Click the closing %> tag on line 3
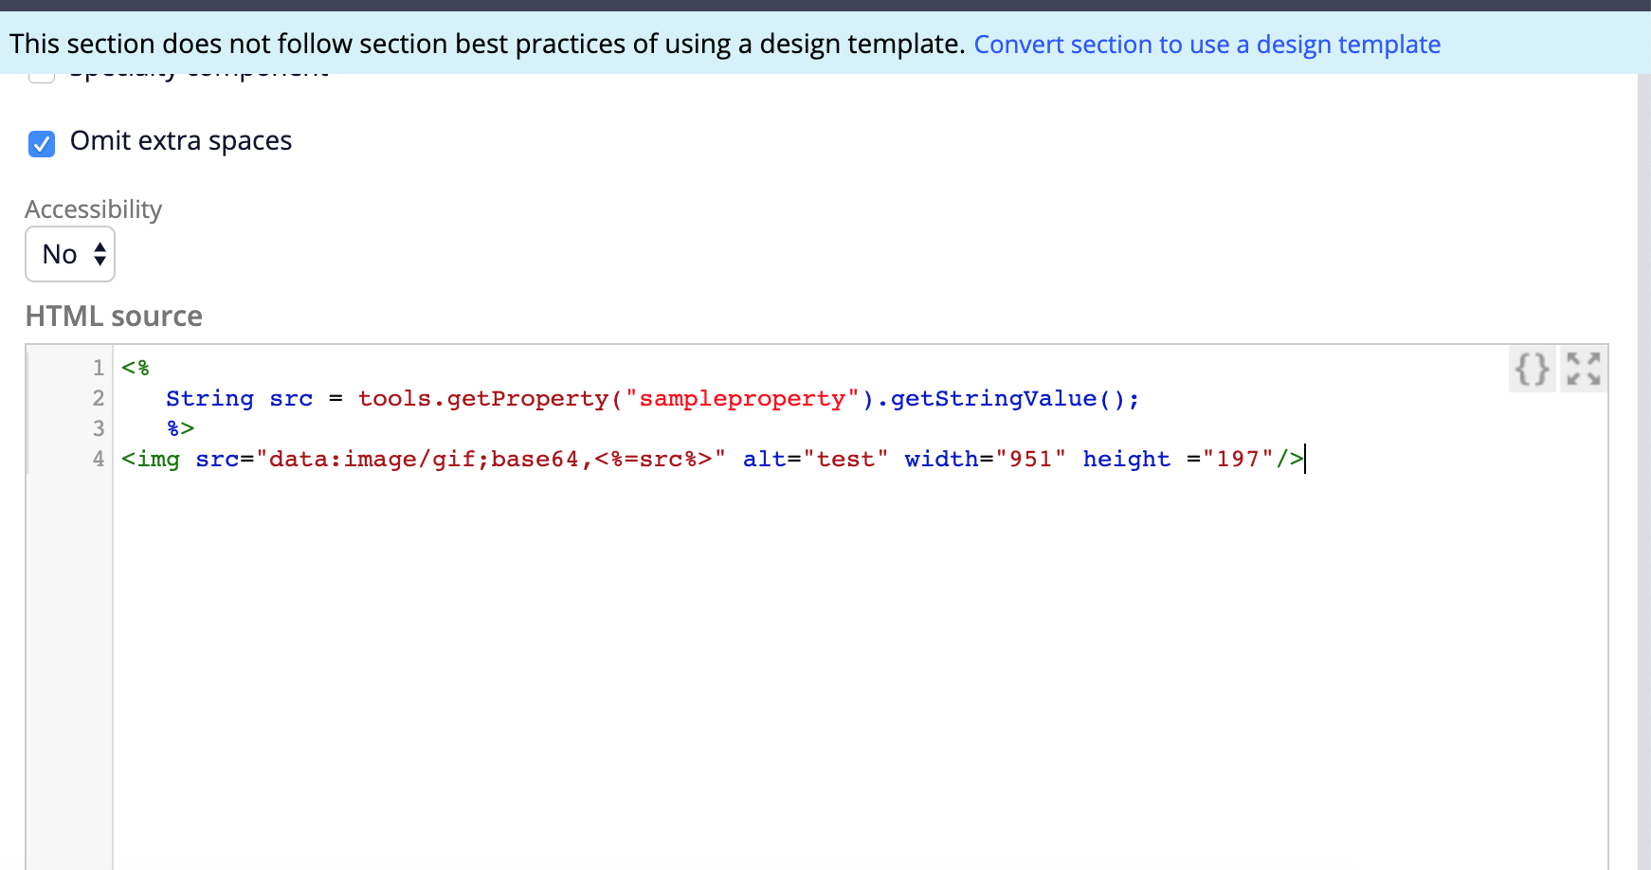The width and height of the screenshot is (1651, 870). pos(180,428)
